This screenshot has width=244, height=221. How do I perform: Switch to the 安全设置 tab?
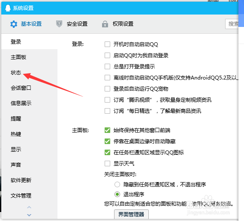pyautogui.click(x=77, y=24)
